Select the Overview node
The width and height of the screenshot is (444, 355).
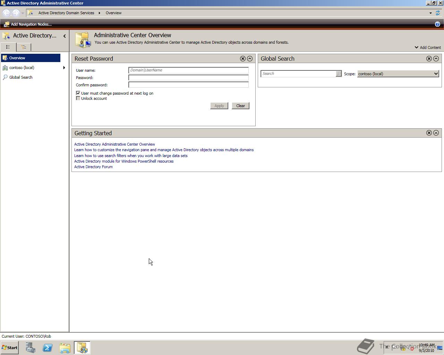pyautogui.click(x=31, y=58)
